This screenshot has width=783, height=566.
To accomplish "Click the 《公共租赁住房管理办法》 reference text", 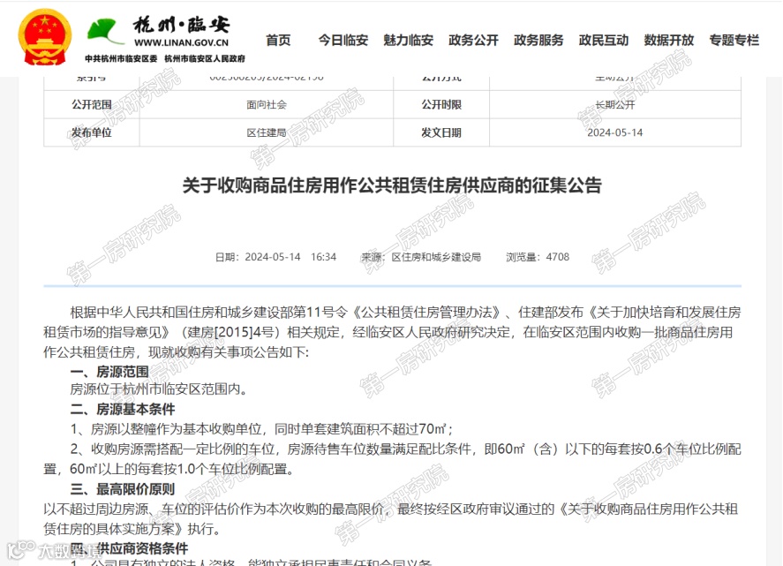I will (426, 313).
